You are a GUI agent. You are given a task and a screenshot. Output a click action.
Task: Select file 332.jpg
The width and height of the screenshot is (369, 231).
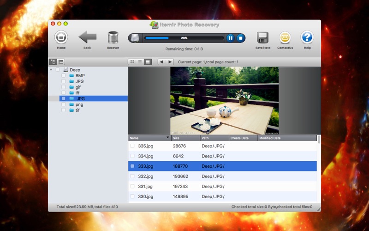[222, 176]
